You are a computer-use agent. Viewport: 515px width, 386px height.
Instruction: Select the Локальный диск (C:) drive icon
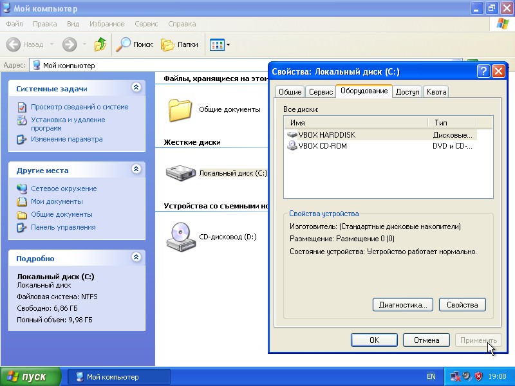coord(181,173)
